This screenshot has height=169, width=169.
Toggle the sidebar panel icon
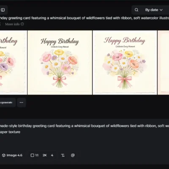click(3, 10)
